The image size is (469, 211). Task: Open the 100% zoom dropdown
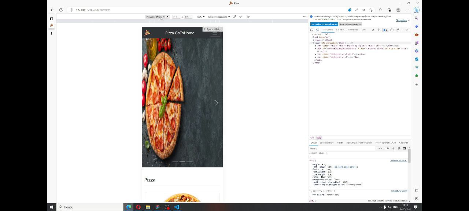coord(200,16)
